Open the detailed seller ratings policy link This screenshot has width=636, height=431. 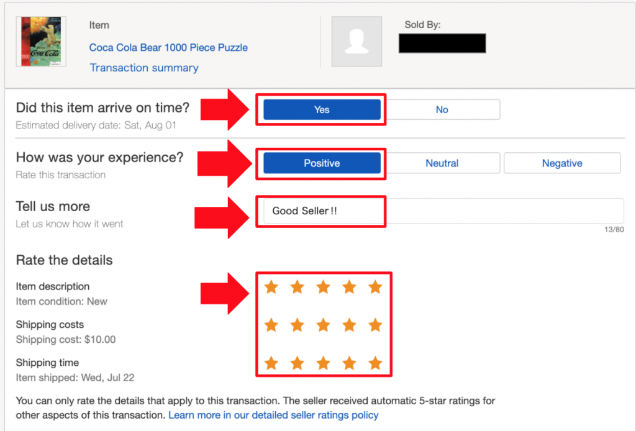[x=273, y=415]
